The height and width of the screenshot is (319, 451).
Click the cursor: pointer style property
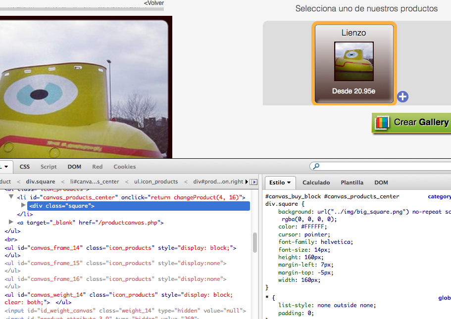point(304,234)
